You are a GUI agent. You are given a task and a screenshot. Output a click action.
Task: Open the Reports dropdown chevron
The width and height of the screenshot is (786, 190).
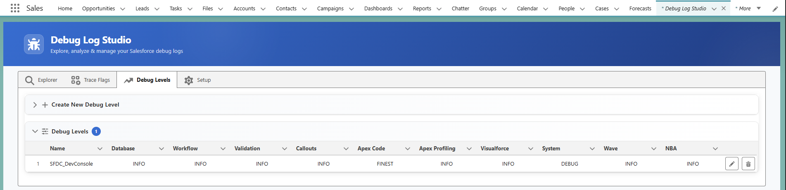point(439,9)
